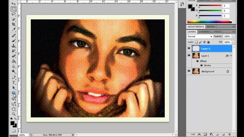Swap foreground and background colors
The width and height of the screenshot is (244, 137).
coord(15,119)
